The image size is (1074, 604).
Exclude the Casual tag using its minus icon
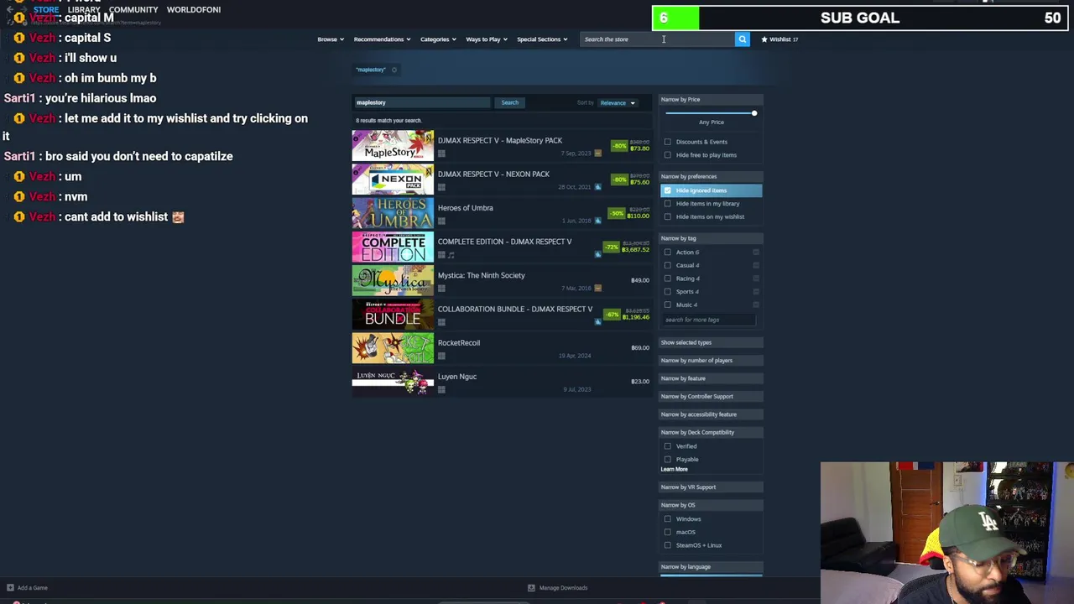756,265
